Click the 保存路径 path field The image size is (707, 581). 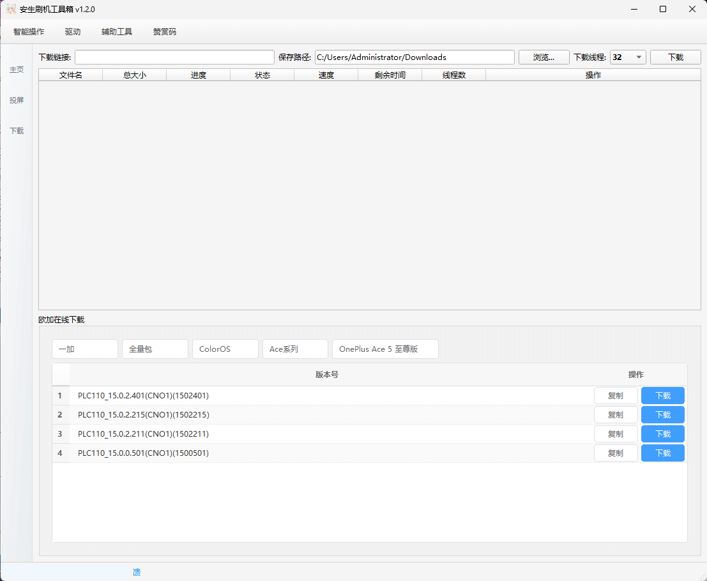coord(414,57)
